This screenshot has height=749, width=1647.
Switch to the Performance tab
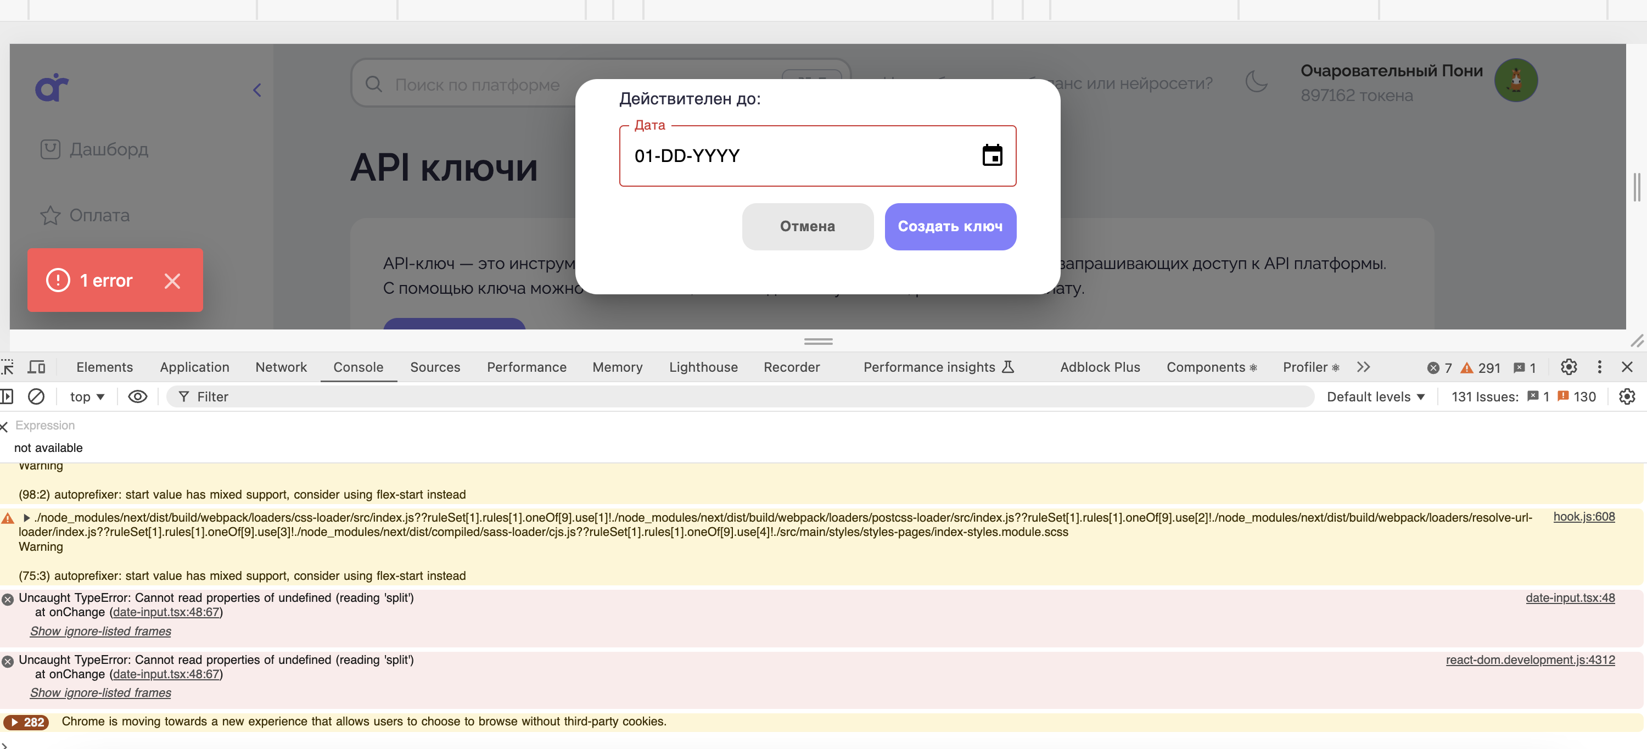pyautogui.click(x=527, y=367)
